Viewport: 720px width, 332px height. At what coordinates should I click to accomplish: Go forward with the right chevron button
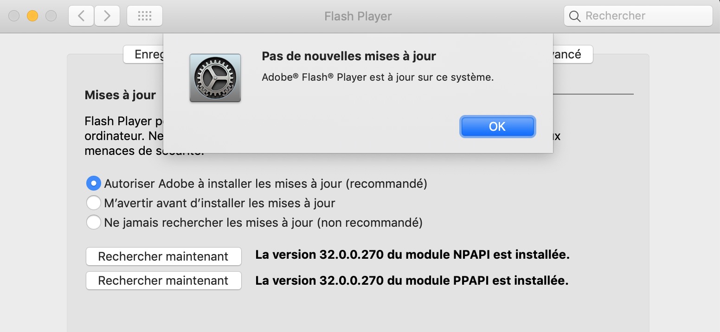pyautogui.click(x=107, y=16)
